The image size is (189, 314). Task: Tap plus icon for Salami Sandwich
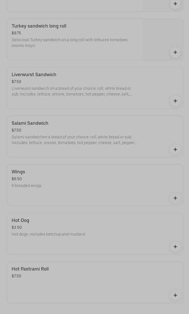pos(175,149)
